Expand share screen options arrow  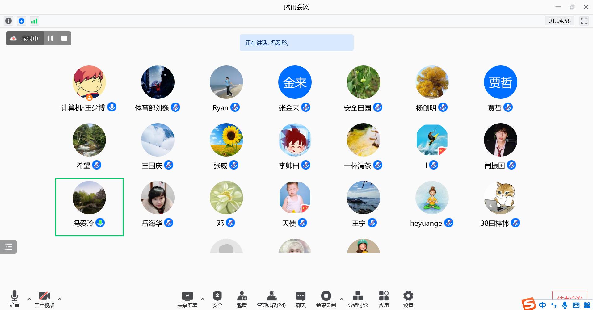click(203, 299)
